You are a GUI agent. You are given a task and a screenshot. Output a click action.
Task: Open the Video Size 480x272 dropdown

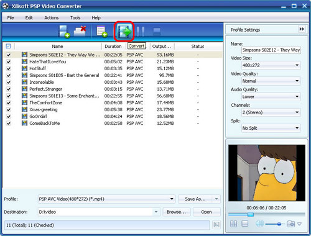click(x=271, y=65)
